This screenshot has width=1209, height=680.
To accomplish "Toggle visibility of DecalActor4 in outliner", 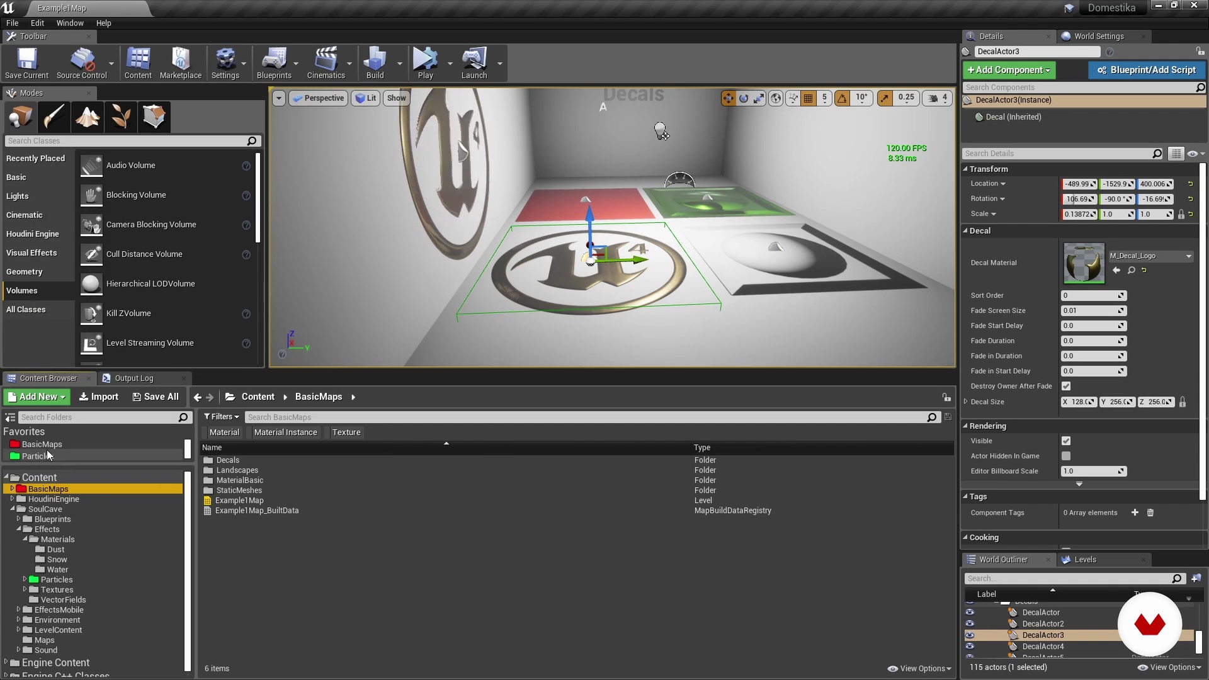I will tap(970, 646).
